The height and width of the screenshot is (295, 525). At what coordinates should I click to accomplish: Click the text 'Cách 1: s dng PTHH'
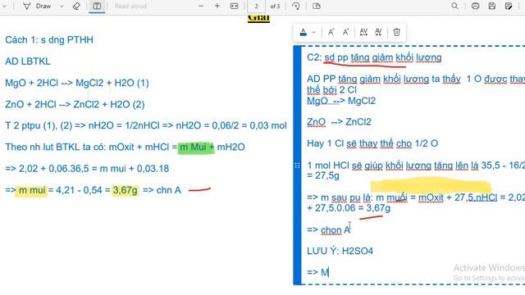pyautogui.click(x=49, y=40)
